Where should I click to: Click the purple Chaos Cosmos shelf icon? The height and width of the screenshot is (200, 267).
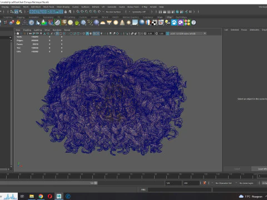[x=181, y=23]
